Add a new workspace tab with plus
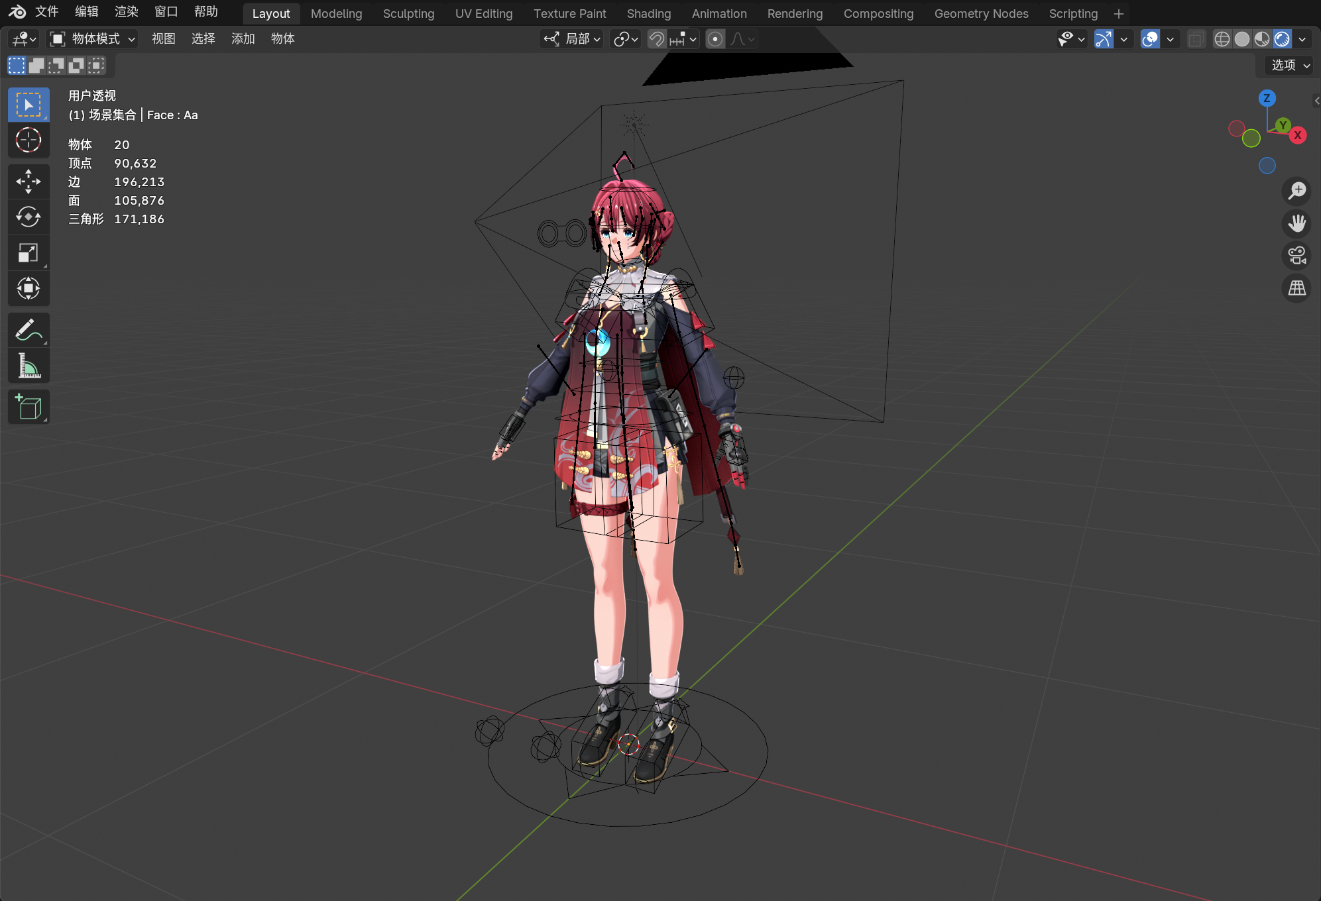The height and width of the screenshot is (901, 1321). (x=1119, y=13)
